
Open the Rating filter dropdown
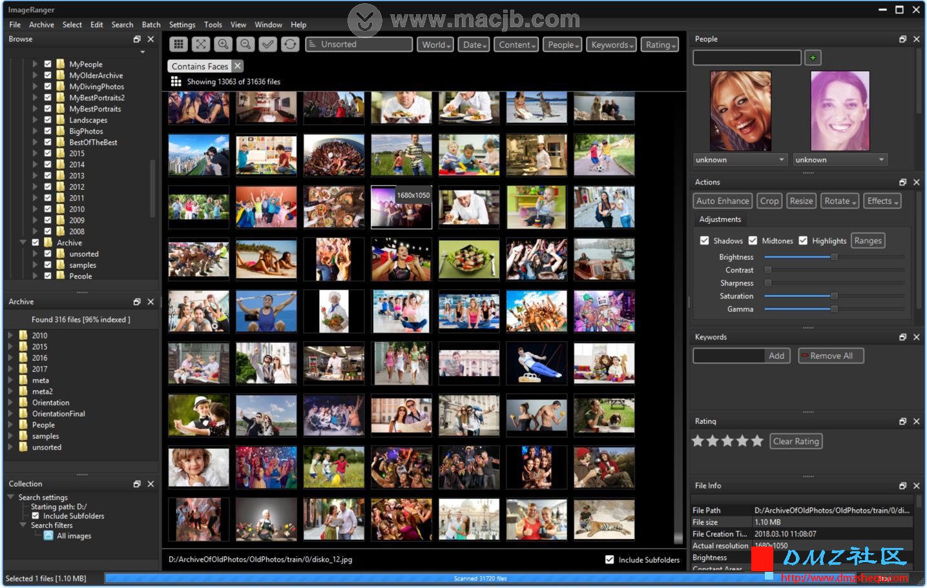tap(660, 45)
